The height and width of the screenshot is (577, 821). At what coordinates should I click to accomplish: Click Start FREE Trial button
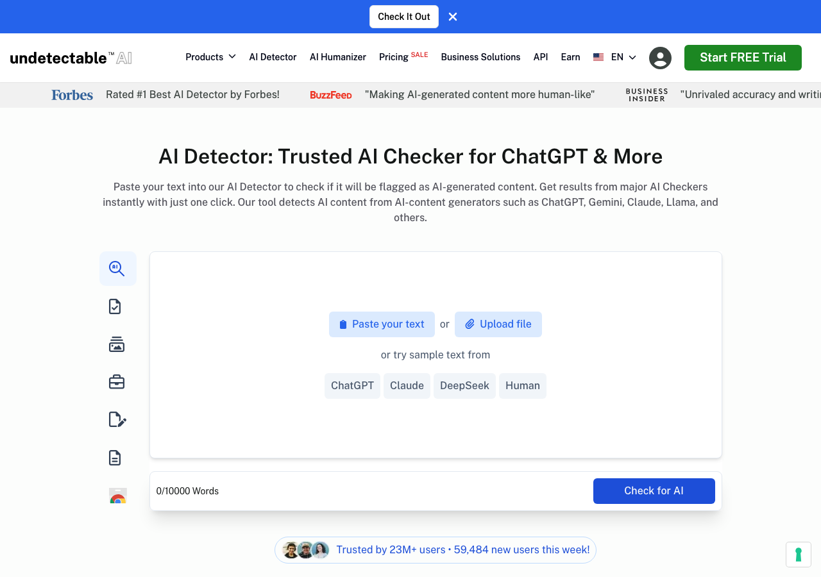(x=743, y=58)
